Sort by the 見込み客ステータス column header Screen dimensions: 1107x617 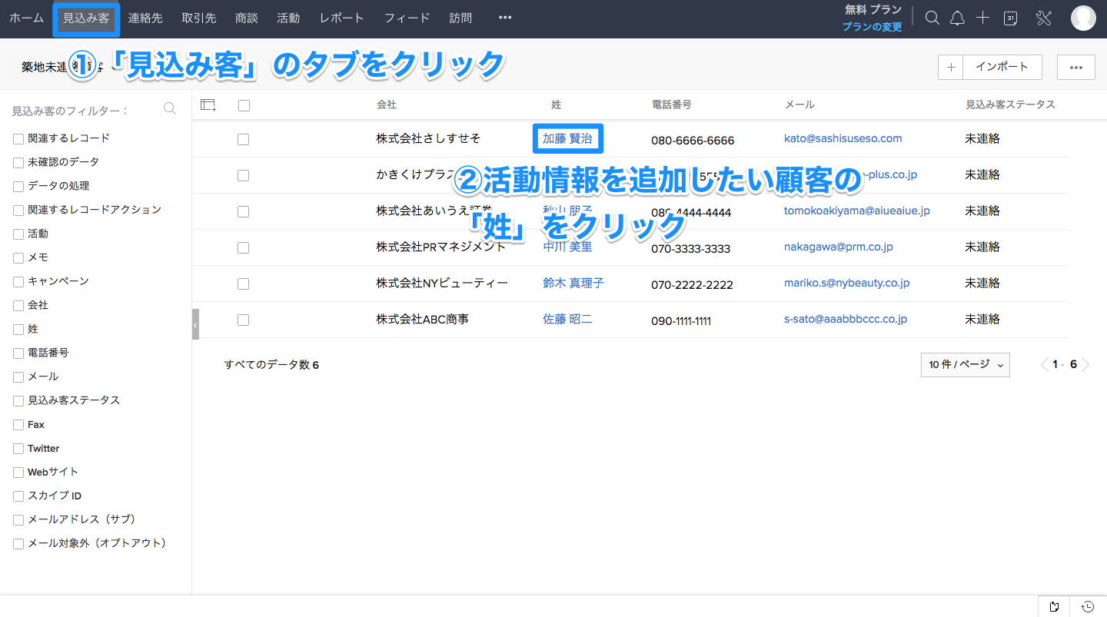click(x=1010, y=104)
